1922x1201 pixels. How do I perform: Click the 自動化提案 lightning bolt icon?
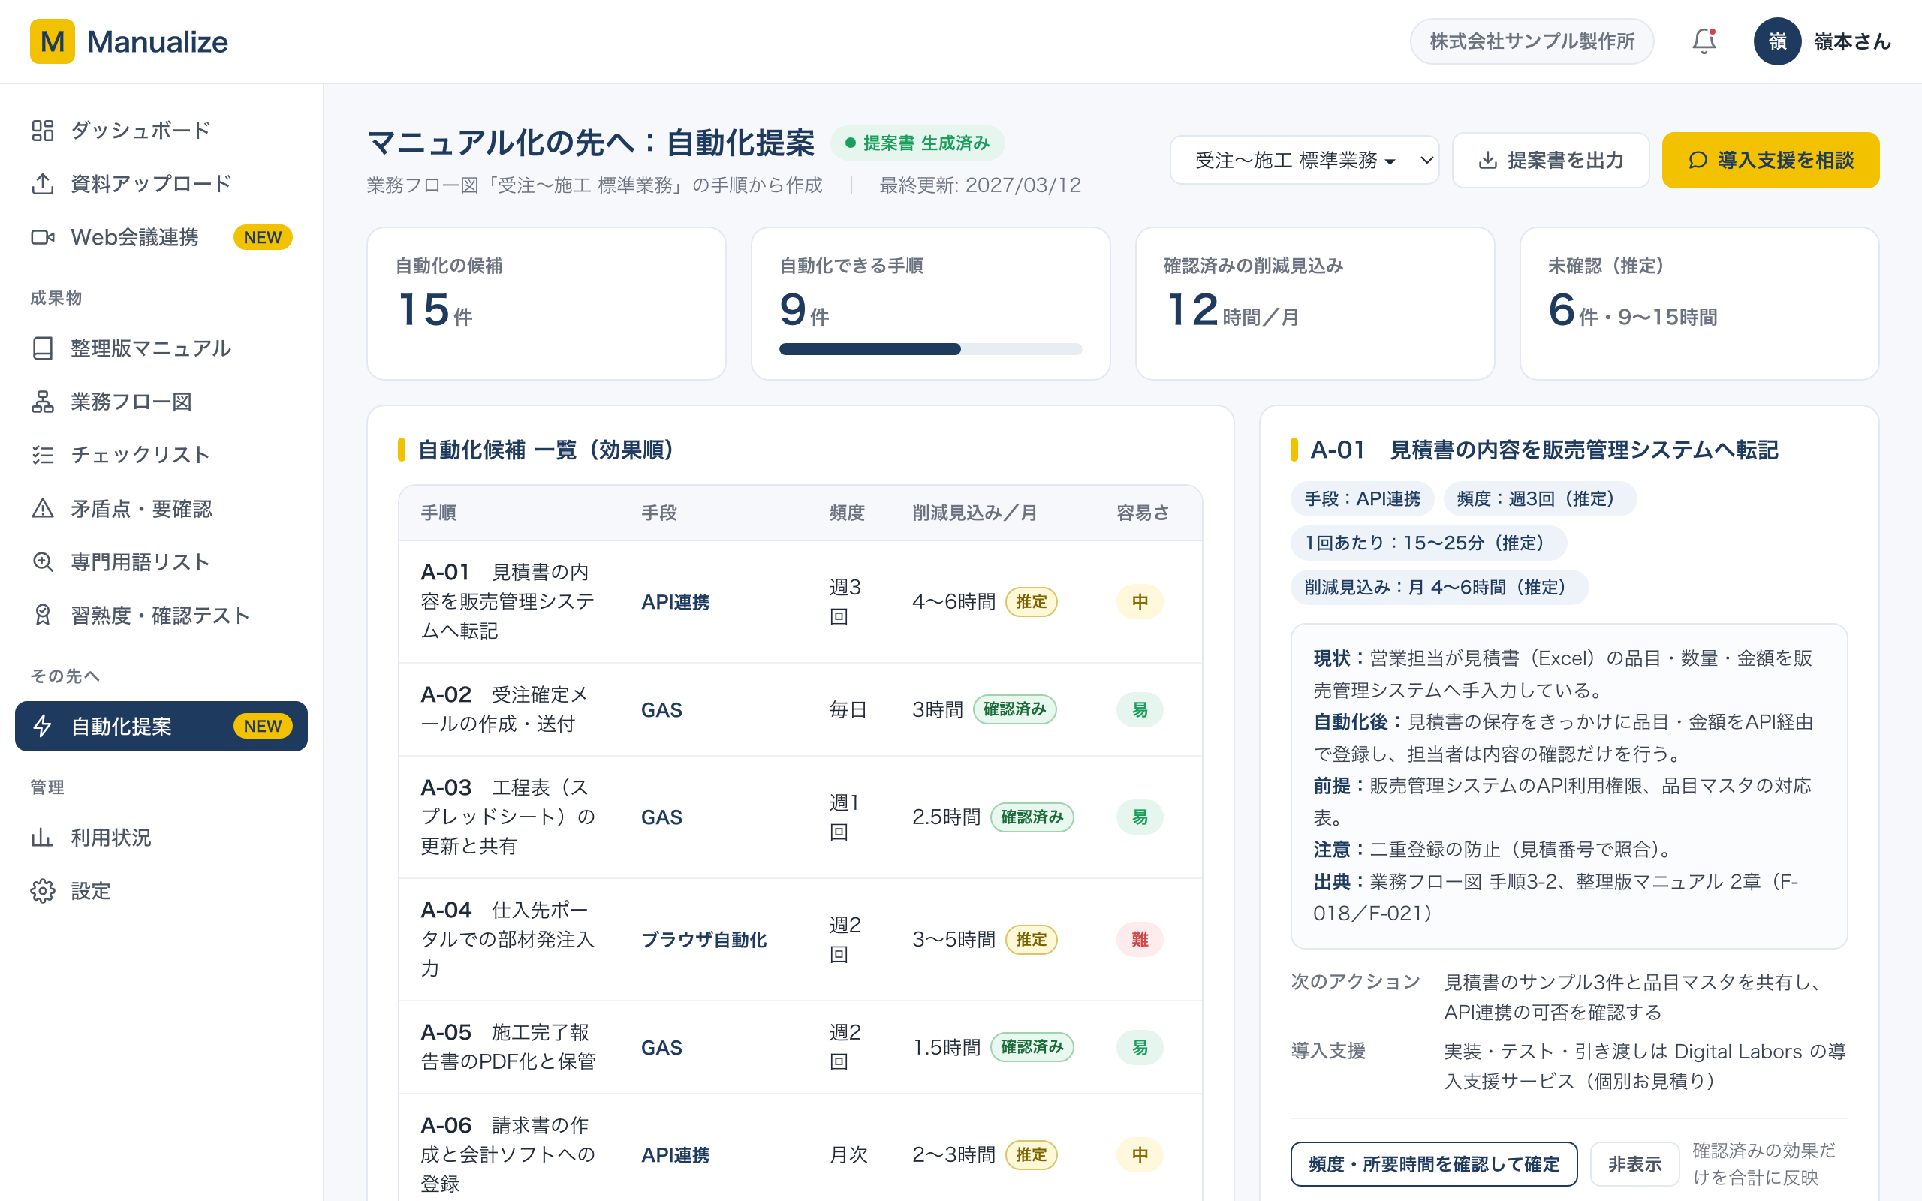[43, 726]
